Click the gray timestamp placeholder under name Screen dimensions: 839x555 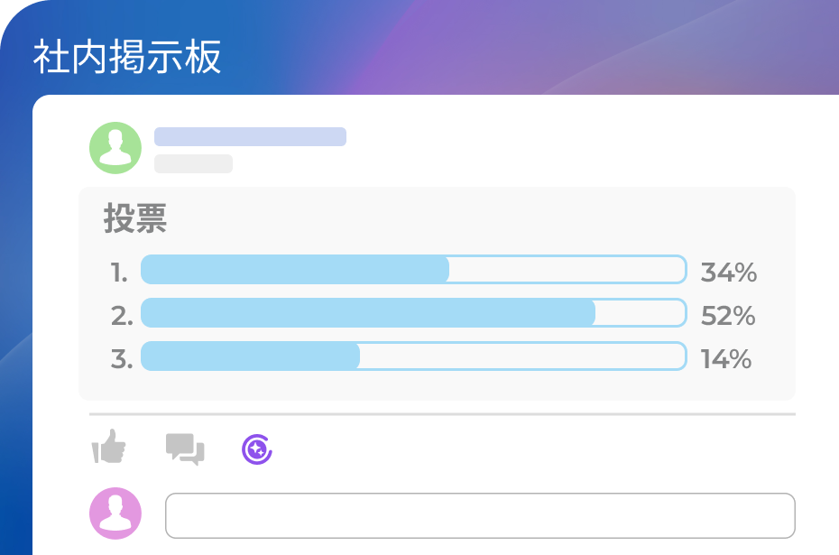coord(193,163)
